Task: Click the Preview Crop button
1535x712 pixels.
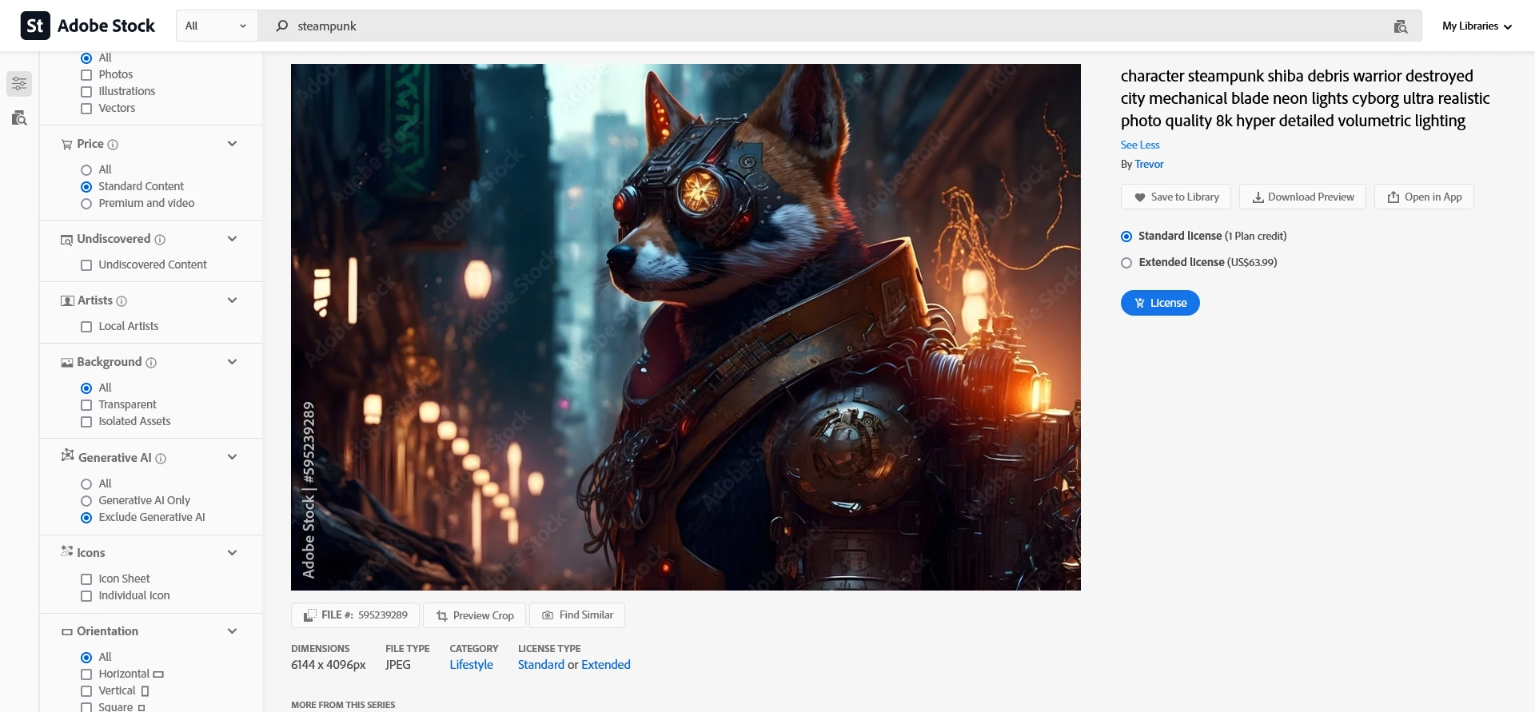Action: (x=475, y=615)
